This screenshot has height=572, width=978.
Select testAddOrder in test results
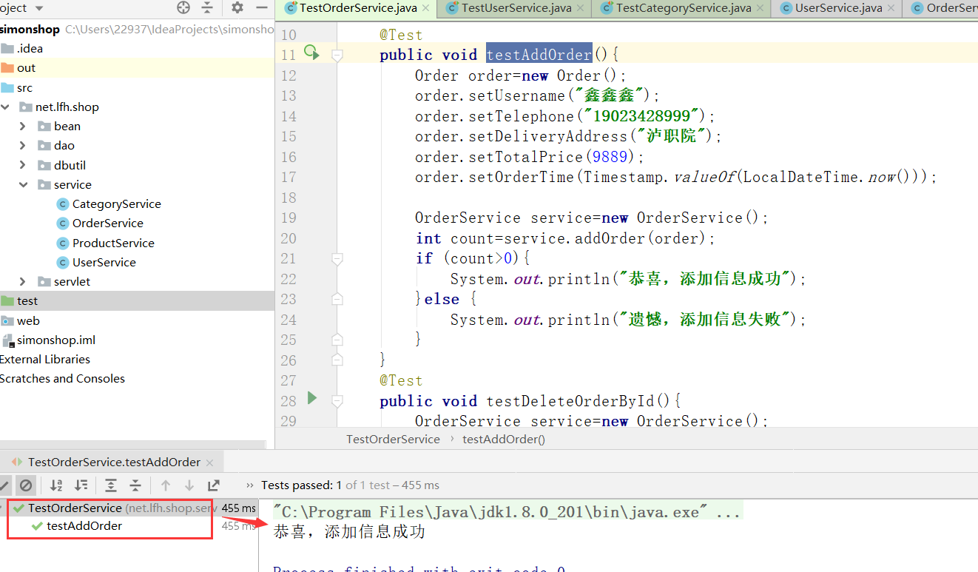click(84, 526)
